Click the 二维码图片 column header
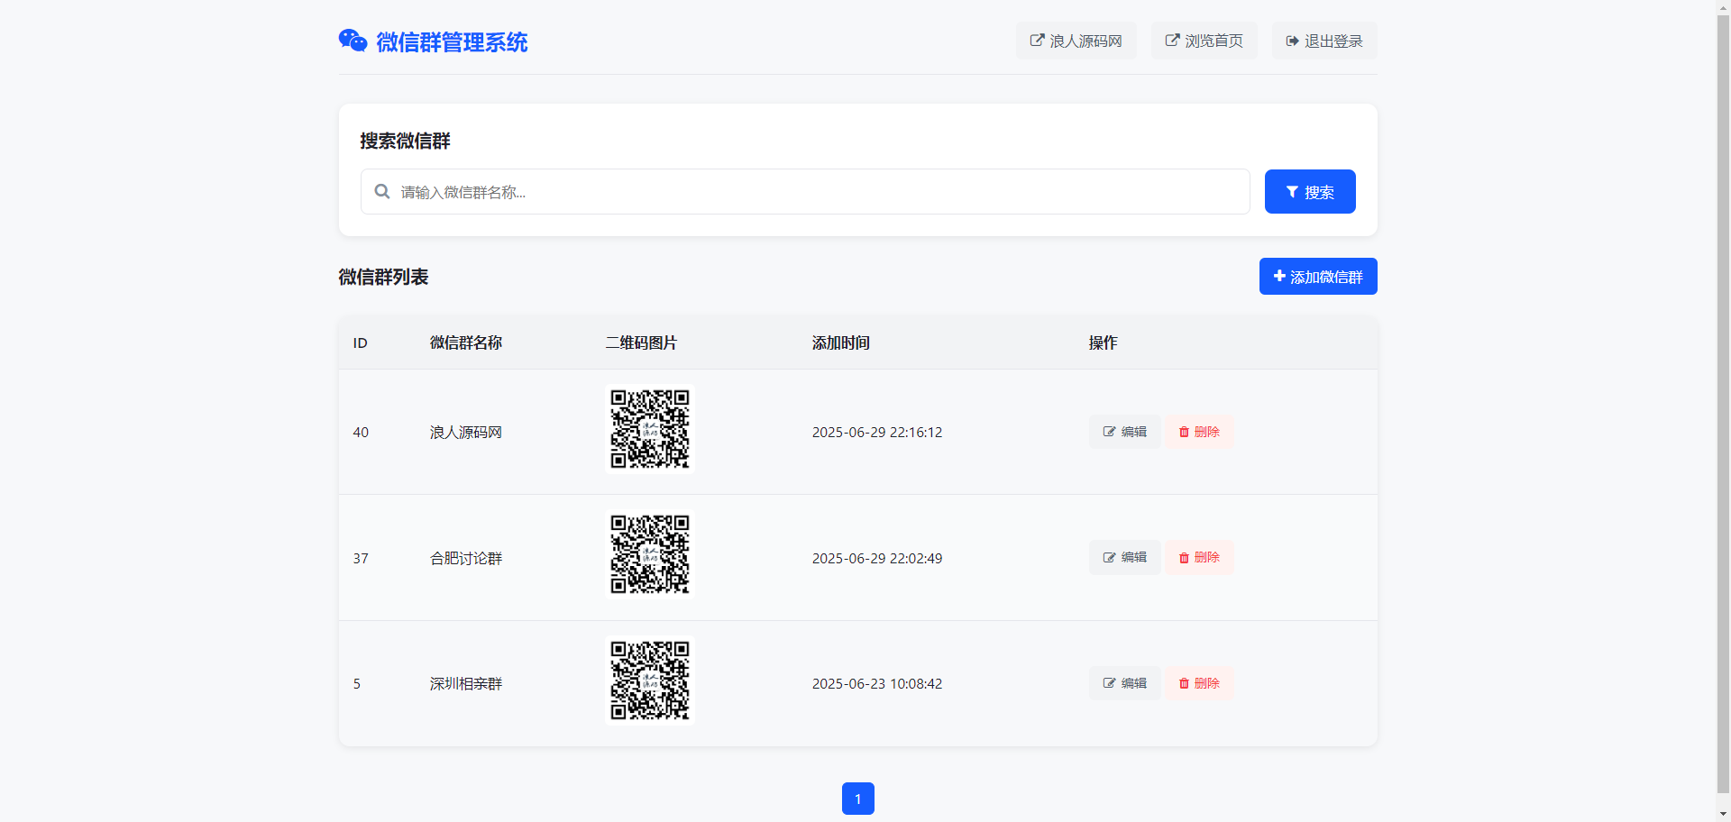This screenshot has width=1731, height=822. click(641, 342)
